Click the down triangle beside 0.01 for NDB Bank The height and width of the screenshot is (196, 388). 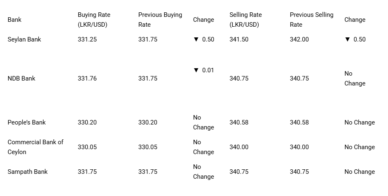(x=196, y=70)
